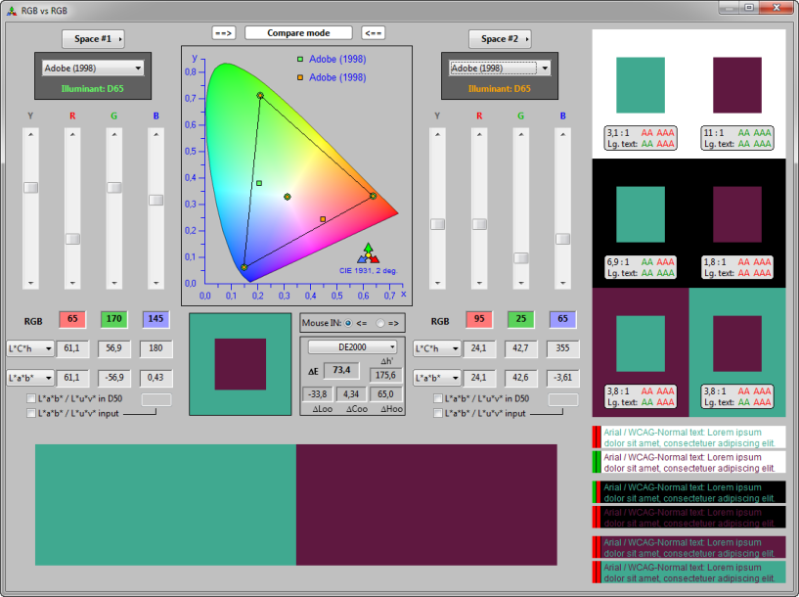Select the Mouse IN '=>' radio option
799x597 pixels.
[x=381, y=321]
